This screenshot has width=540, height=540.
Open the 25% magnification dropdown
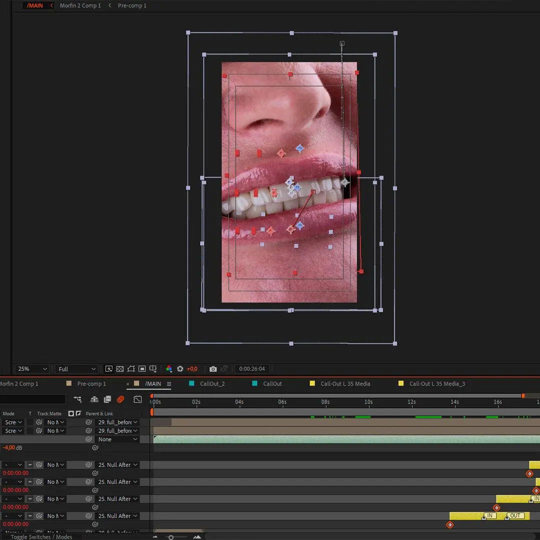(x=30, y=369)
